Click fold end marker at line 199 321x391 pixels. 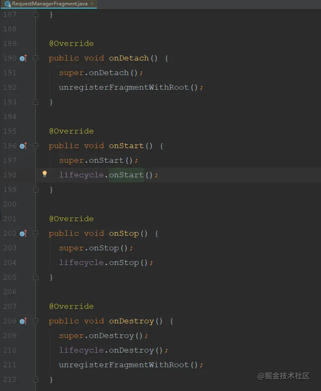click(35, 190)
